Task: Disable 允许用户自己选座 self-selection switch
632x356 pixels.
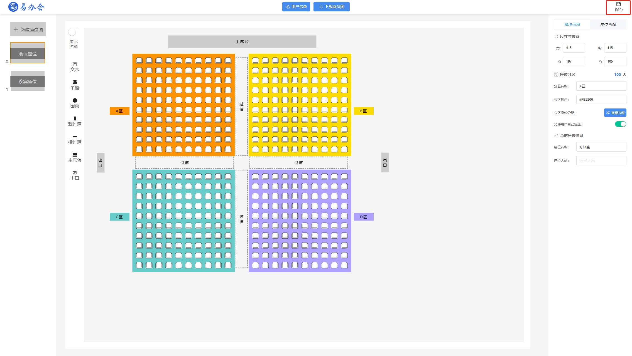Action: pyautogui.click(x=620, y=124)
